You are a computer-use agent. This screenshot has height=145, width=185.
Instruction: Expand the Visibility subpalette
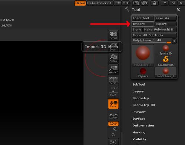click(139, 139)
